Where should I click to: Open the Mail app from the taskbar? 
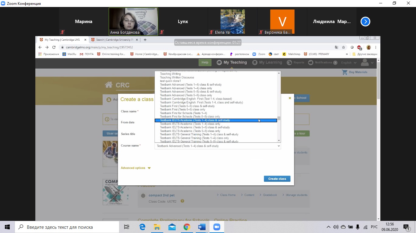pos(172,227)
